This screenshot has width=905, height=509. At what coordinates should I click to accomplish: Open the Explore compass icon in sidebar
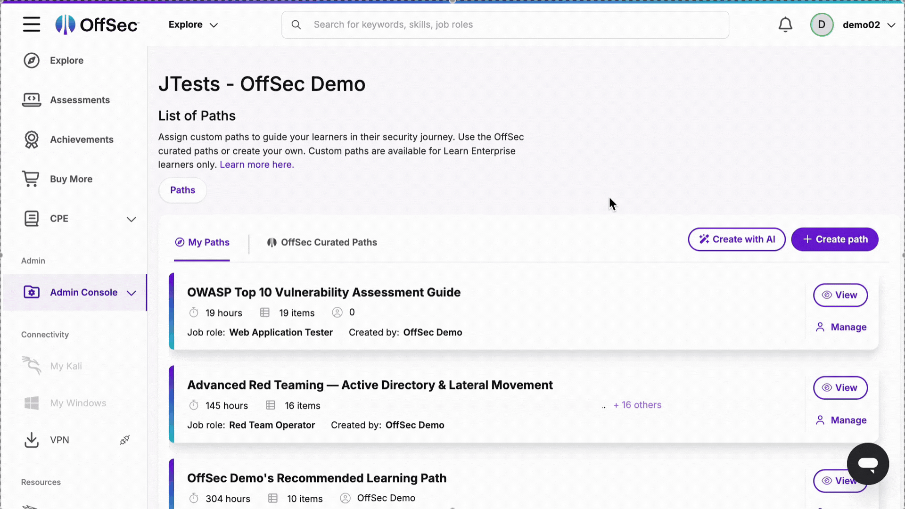click(31, 60)
